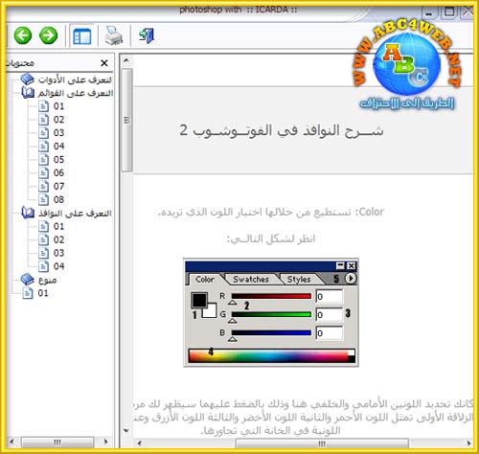Open the closed book topic at tree top
This screenshot has height=454, width=479.
[28, 79]
